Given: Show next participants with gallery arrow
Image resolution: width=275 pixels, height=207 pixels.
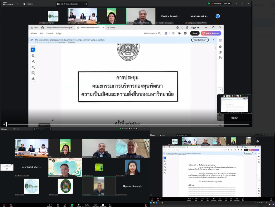Looking at the screenshot, I should (x=218, y=16).
